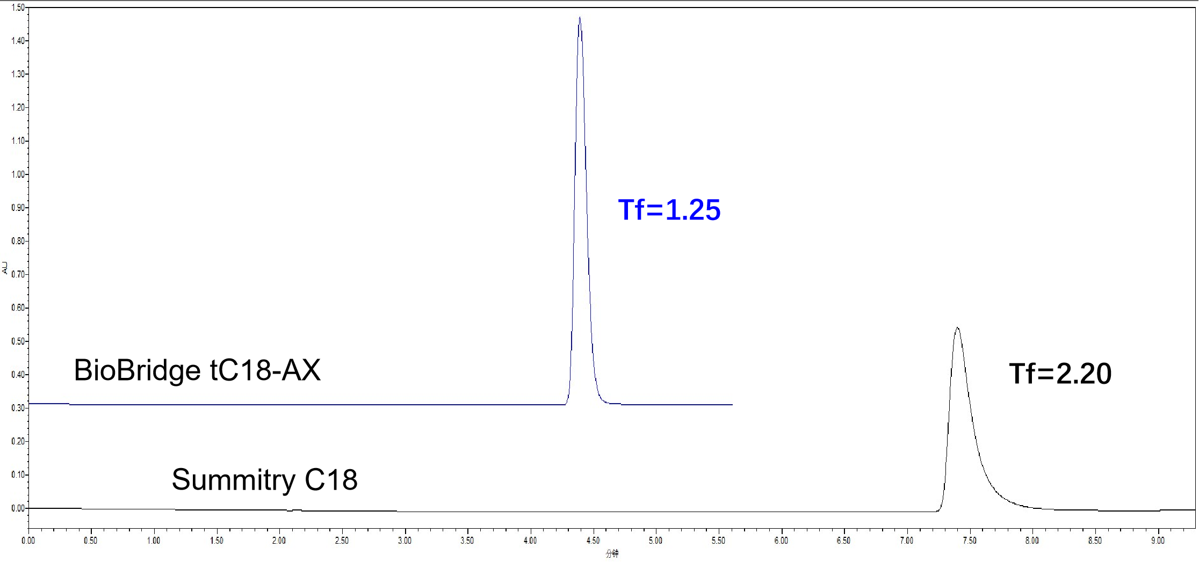Click the AU y-axis title
Viewport: 1199px width, 562px height.
5,267
